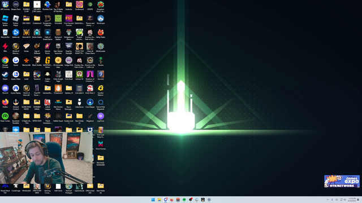This screenshot has height=203, width=362.
Task: Launch Roblox Studio from the desktop
Action: click(5, 20)
